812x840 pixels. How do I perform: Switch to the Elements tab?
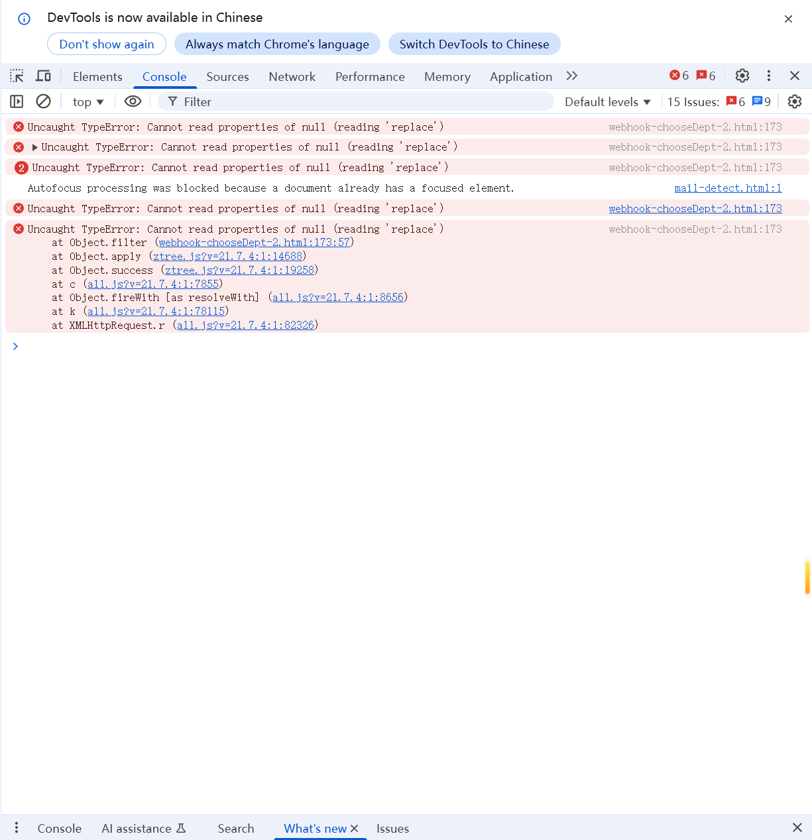[97, 76]
